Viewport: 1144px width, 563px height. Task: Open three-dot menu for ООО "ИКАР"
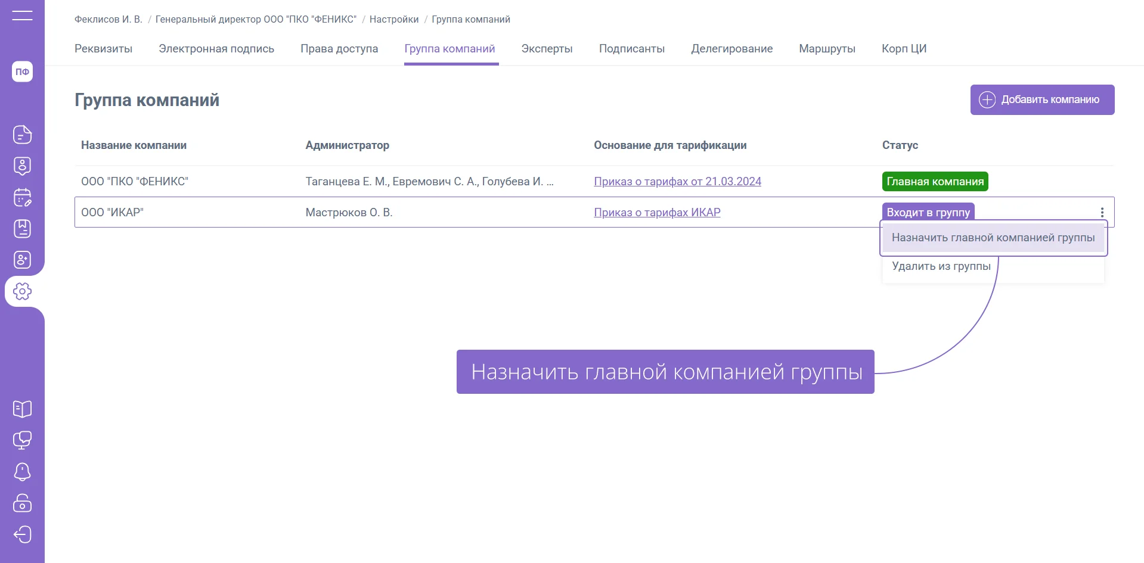[1102, 213]
